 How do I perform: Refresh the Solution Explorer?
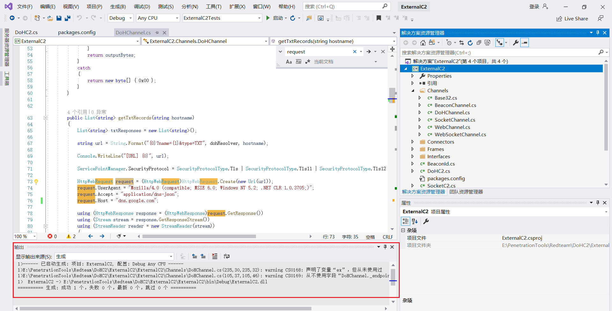point(470,43)
